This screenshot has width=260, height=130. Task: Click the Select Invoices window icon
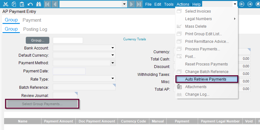[179, 11]
